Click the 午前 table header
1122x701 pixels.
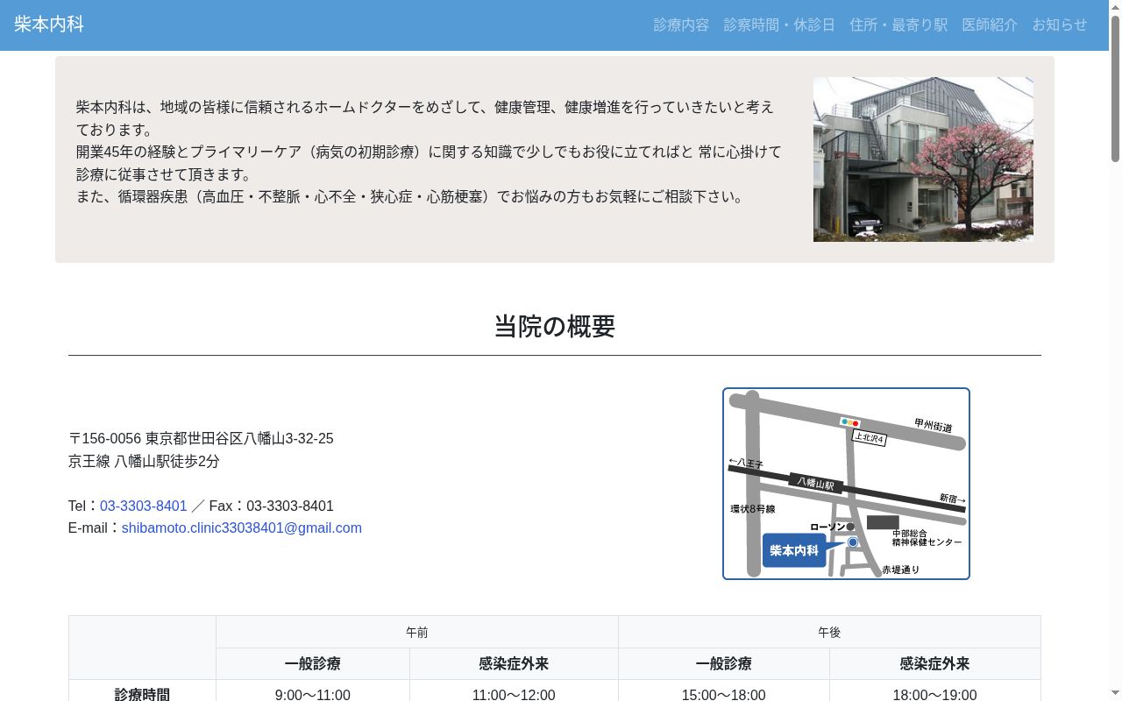pyautogui.click(x=417, y=632)
